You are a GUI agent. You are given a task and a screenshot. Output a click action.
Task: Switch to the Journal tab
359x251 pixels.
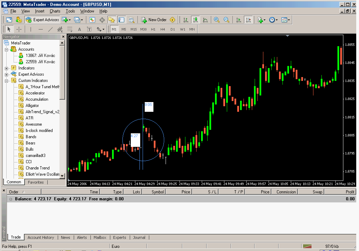(x=139, y=237)
